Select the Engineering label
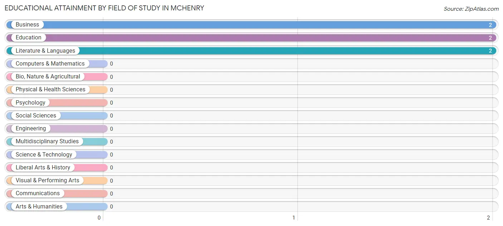 click(x=31, y=129)
